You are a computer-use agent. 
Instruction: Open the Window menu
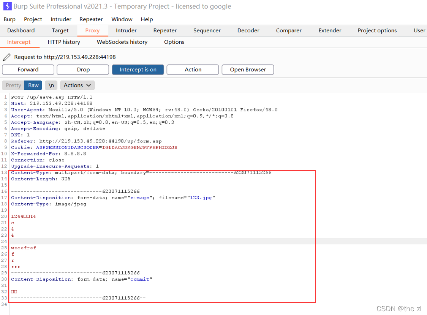tap(122, 19)
